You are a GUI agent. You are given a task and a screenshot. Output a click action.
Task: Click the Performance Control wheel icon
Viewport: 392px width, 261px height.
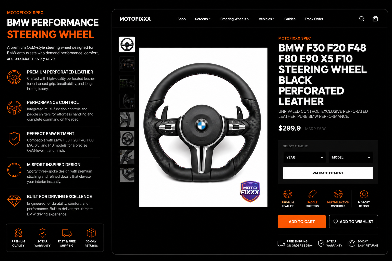(14, 108)
